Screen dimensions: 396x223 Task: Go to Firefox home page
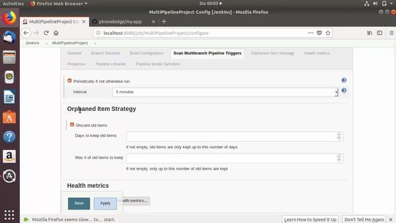coord(56,33)
